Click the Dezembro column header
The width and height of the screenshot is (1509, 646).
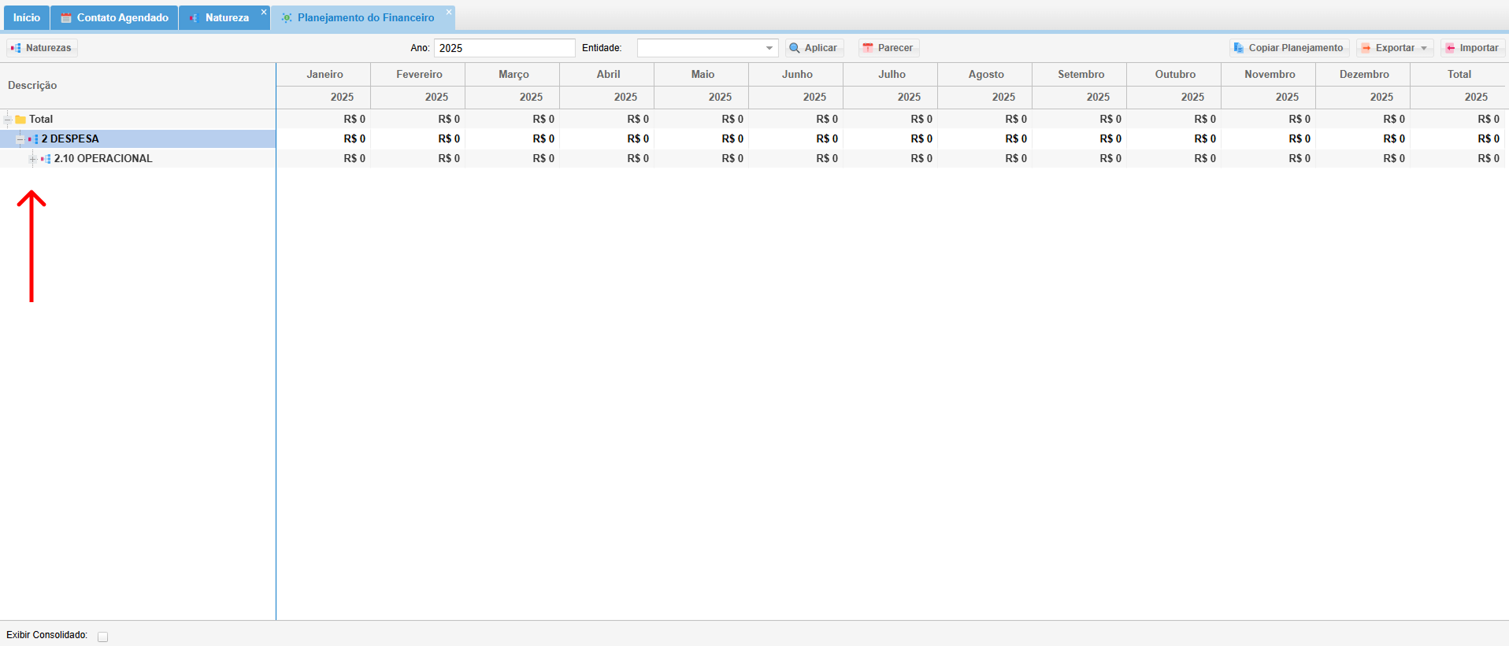1364,74
